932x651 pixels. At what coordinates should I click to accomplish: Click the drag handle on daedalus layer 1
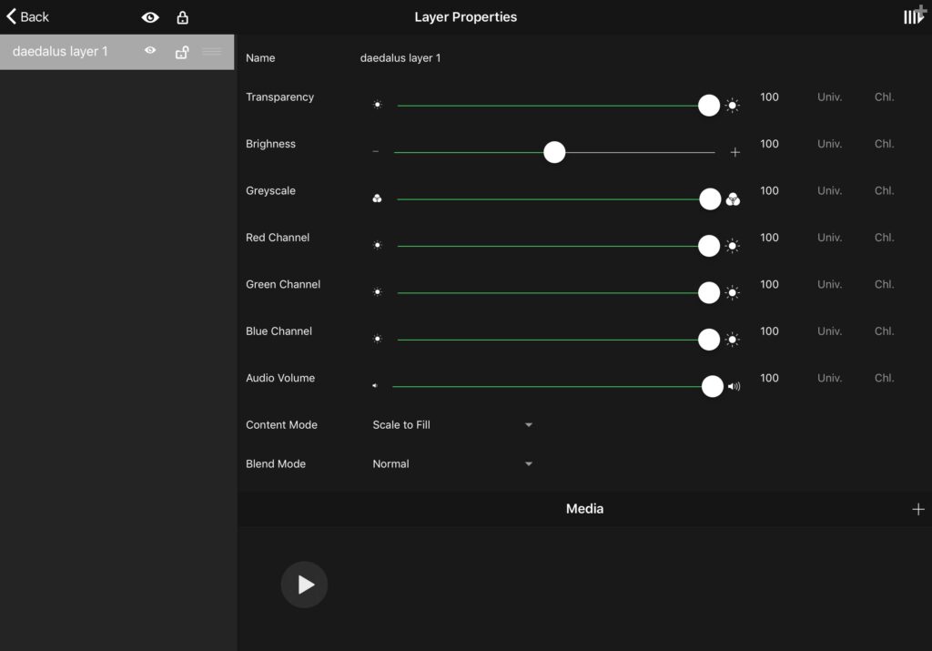click(x=212, y=52)
